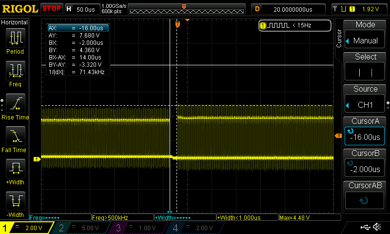Click the waveform memory overview bar

(x=187, y=9)
